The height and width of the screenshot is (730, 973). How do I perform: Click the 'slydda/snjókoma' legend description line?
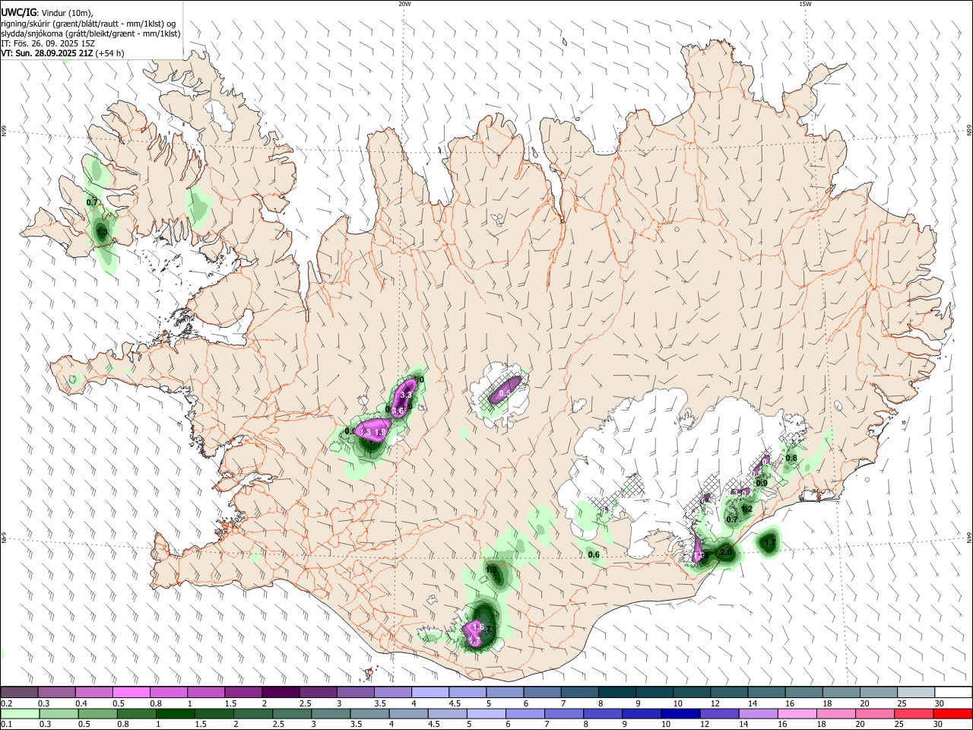pos(90,33)
